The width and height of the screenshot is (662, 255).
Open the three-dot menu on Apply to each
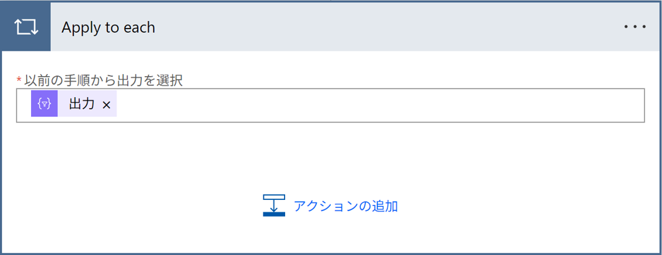point(635,27)
